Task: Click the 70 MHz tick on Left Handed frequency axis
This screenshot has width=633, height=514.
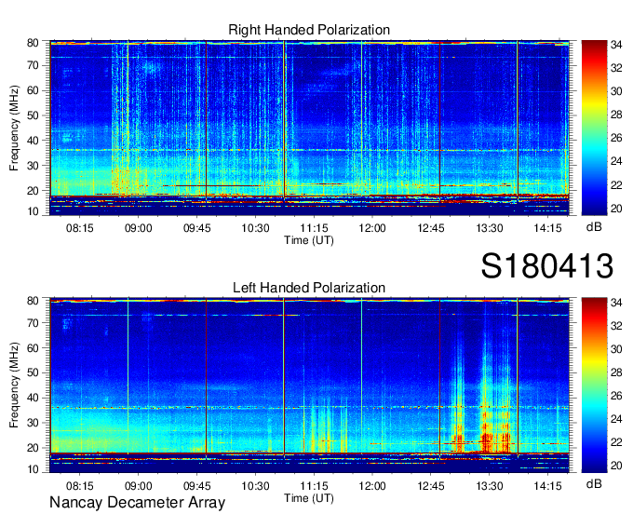Action: [33, 322]
